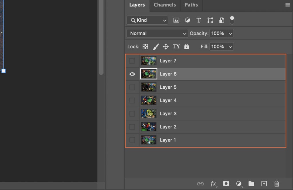Add a new layer

click(x=264, y=184)
